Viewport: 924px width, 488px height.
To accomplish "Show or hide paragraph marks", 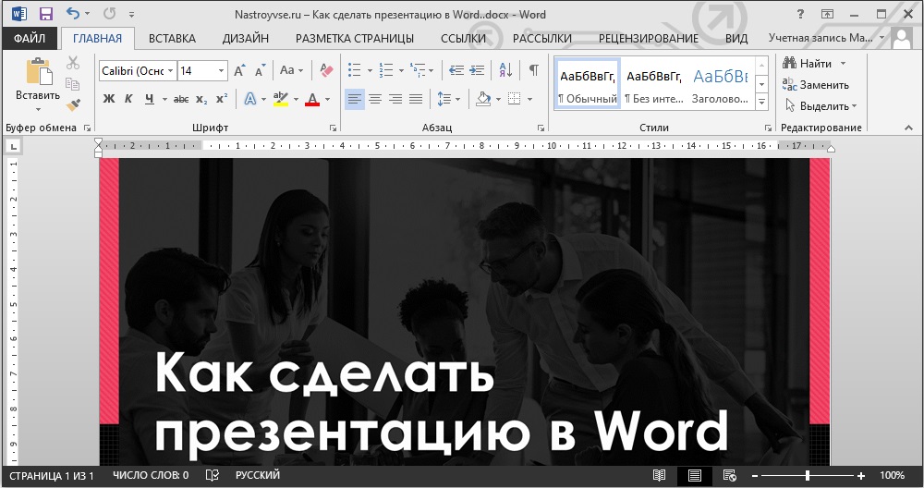I will [533, 70].
